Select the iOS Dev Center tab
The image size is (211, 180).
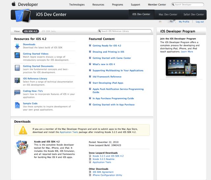coord(141,14)
